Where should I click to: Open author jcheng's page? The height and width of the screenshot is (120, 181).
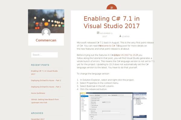126,36
